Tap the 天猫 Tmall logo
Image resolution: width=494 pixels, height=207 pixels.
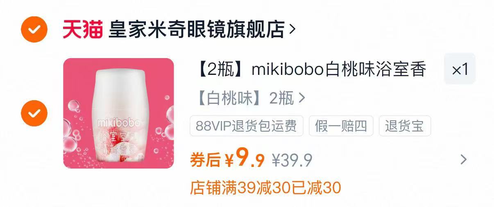(x=83, y=29)
